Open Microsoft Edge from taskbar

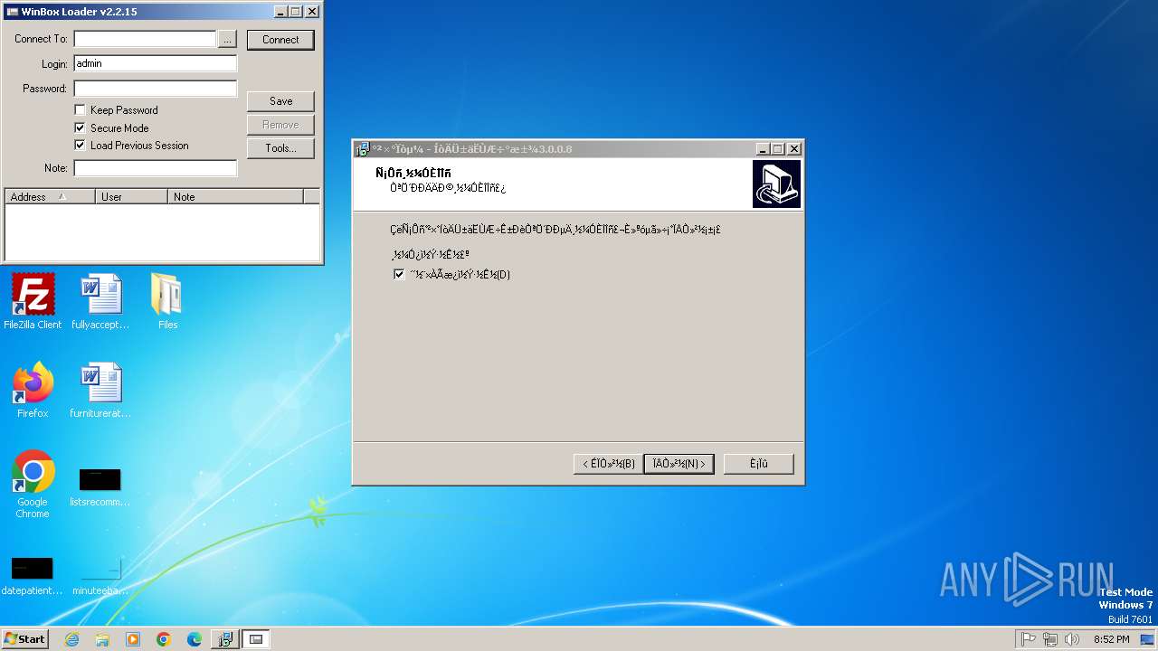point(195,639)
